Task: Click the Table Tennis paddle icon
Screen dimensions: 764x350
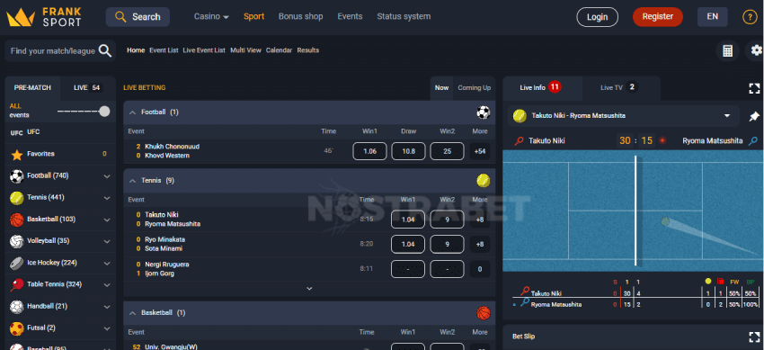Action: pyautogui.click(x=17, y=284)
